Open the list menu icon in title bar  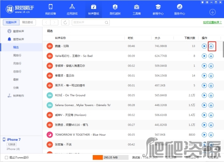[x=207, y=2]
